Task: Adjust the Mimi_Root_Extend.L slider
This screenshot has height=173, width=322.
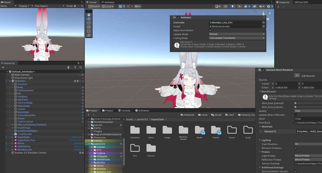Action: pyautogui.click(x=308, y=107)
